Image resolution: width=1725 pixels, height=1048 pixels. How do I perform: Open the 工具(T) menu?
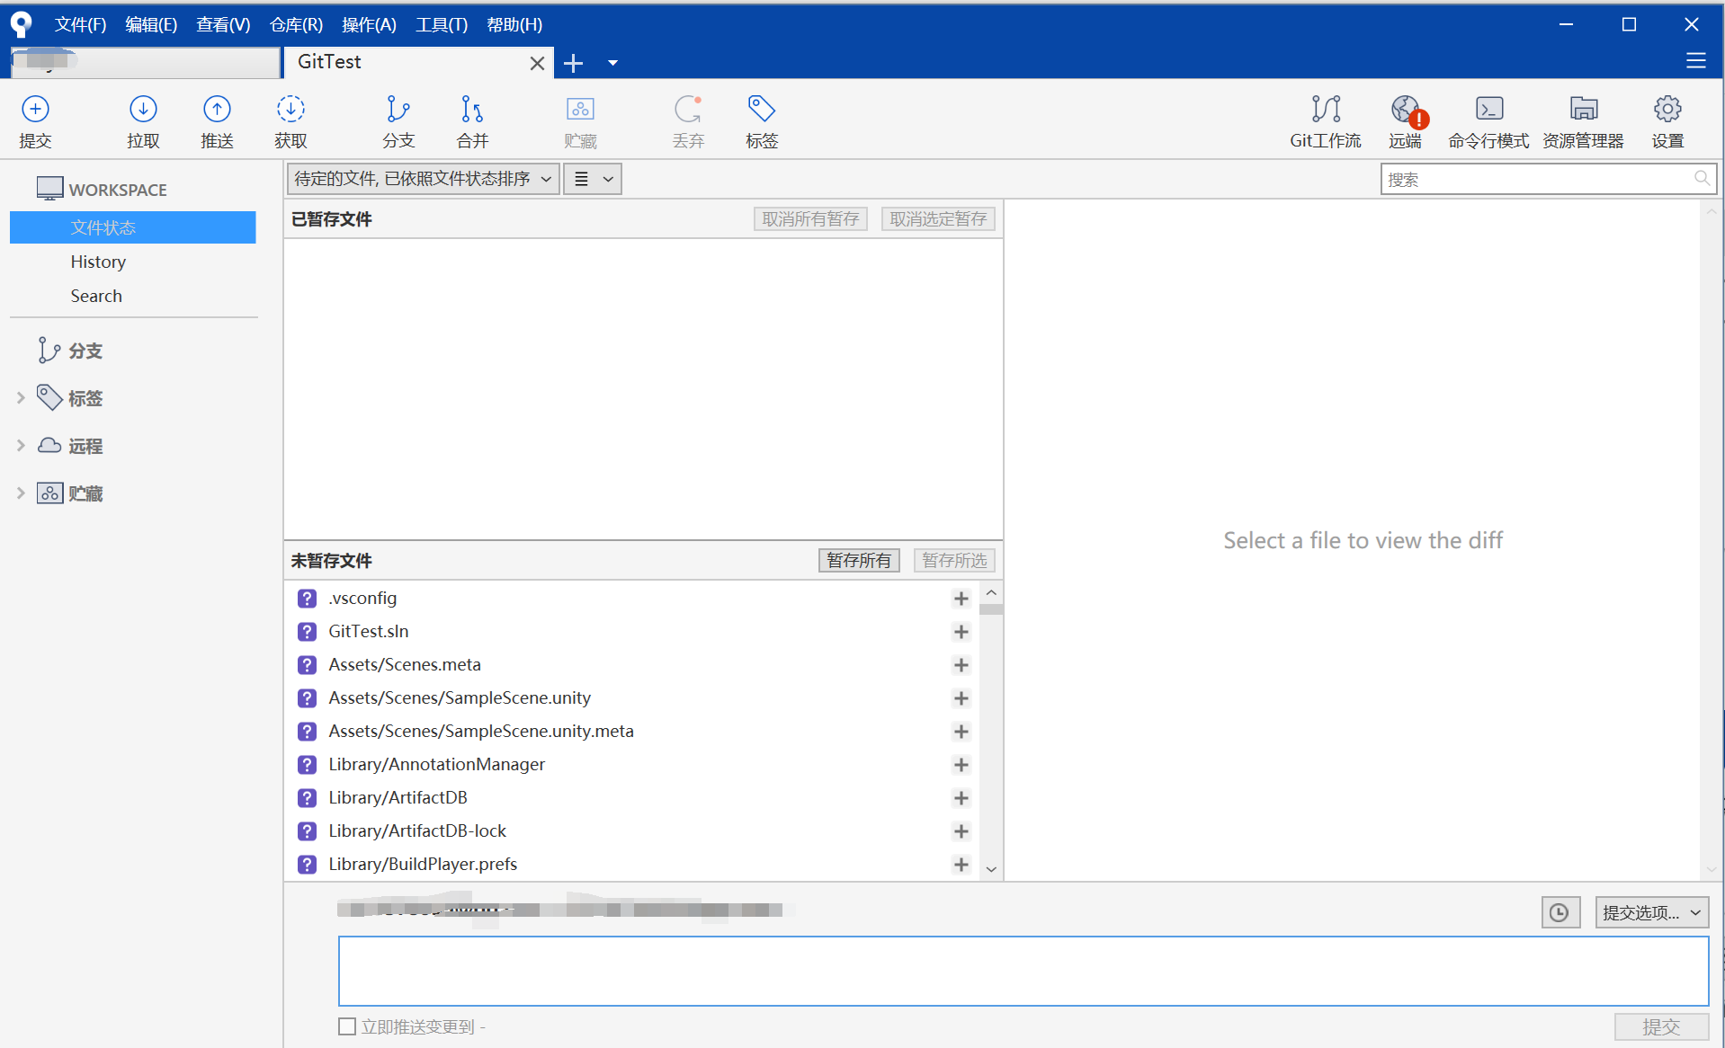(442, 24)
